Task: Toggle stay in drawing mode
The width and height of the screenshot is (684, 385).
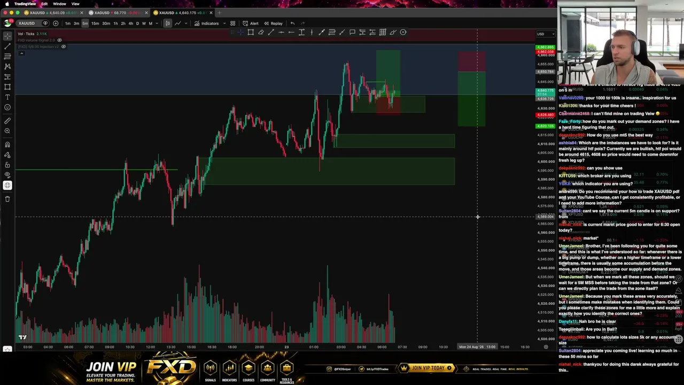Action: [7, 155]
